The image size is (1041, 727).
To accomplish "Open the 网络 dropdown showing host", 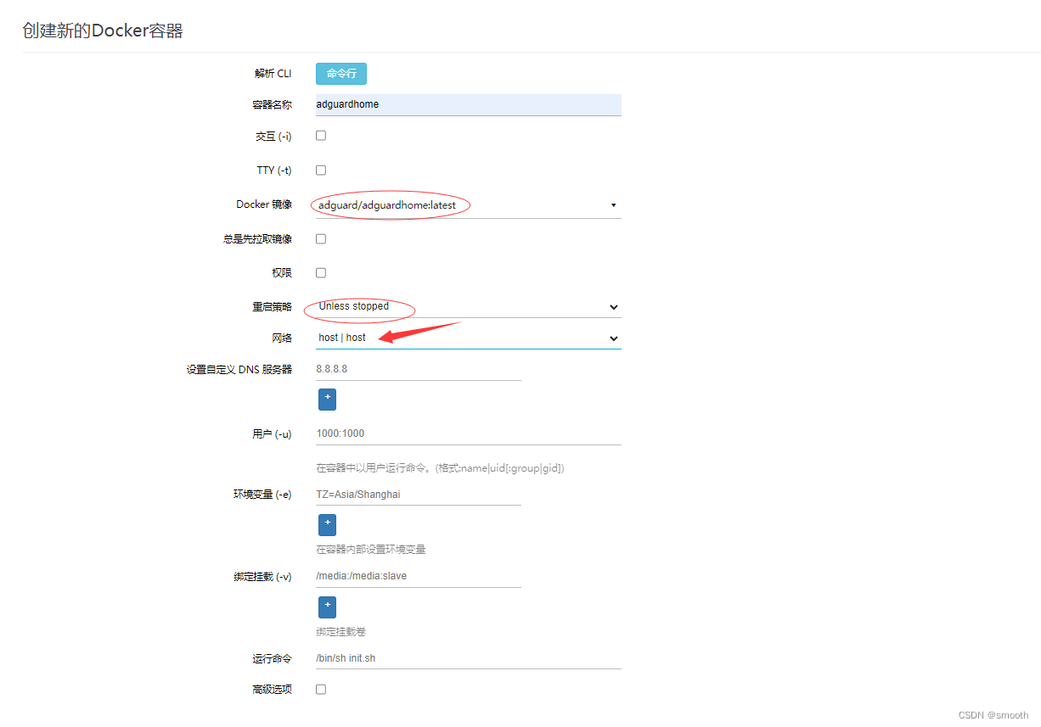I will 468,338.
